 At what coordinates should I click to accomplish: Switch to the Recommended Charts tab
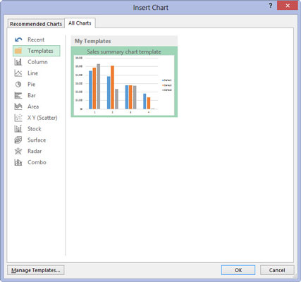[x=36, y=24]
